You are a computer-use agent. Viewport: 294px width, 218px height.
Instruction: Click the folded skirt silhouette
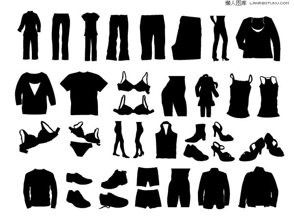click(187, 38)
